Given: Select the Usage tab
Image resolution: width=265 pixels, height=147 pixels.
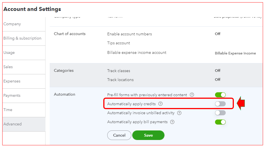Looking at the screenshot, I should (9, 53).
